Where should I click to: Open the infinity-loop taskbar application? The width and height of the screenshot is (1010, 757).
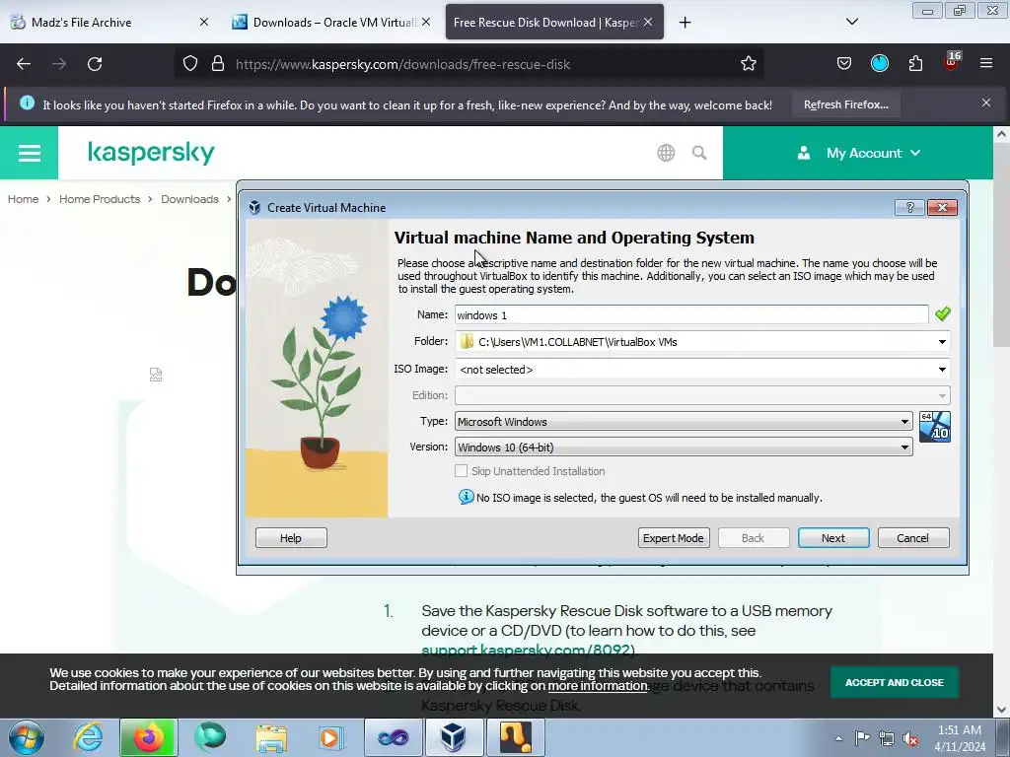(x=393, y=737)
